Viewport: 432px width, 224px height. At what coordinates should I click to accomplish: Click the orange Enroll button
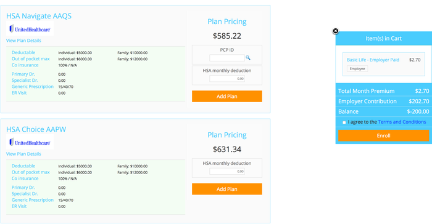point(383,135)
